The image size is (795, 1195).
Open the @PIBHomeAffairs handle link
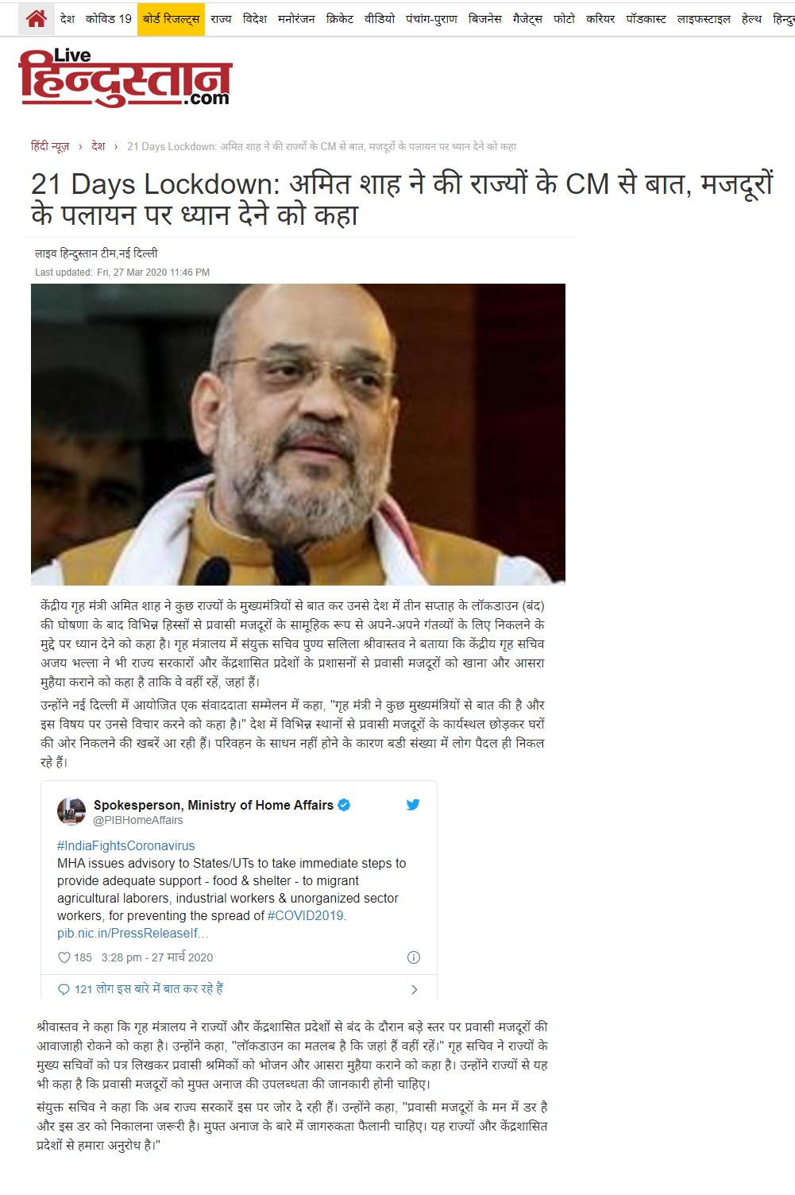138,820
